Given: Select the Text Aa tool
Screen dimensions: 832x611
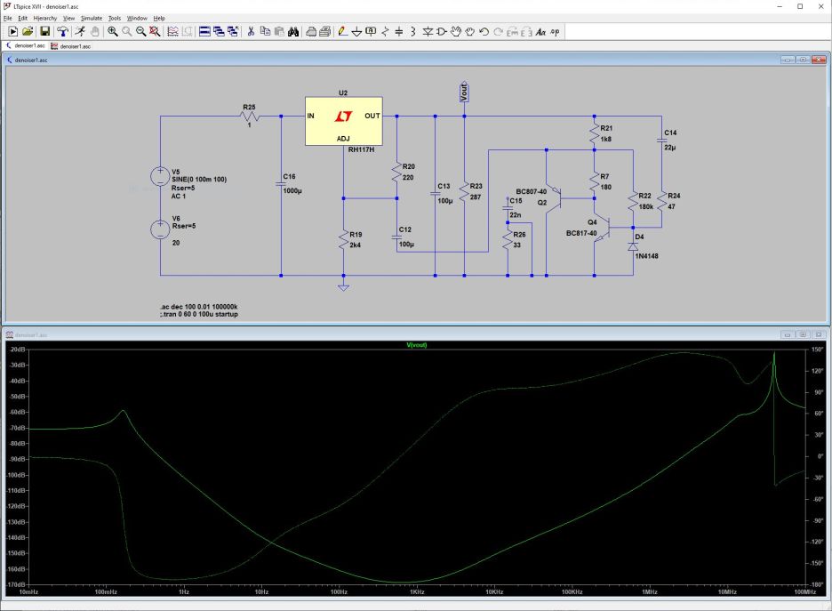Looking at the screenshot, I should [x=540, y=32].
